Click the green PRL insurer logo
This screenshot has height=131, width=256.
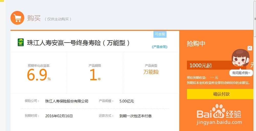(x=21, y=42)
